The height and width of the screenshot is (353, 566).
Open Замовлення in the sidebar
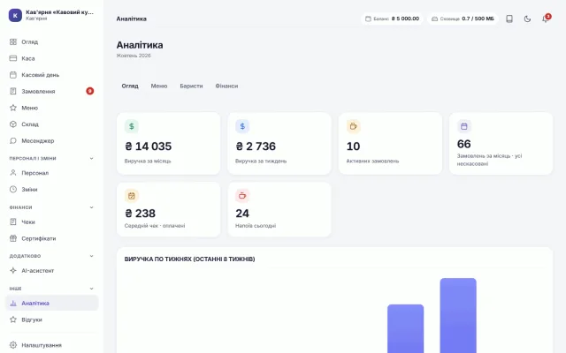(x=51, y=91)
